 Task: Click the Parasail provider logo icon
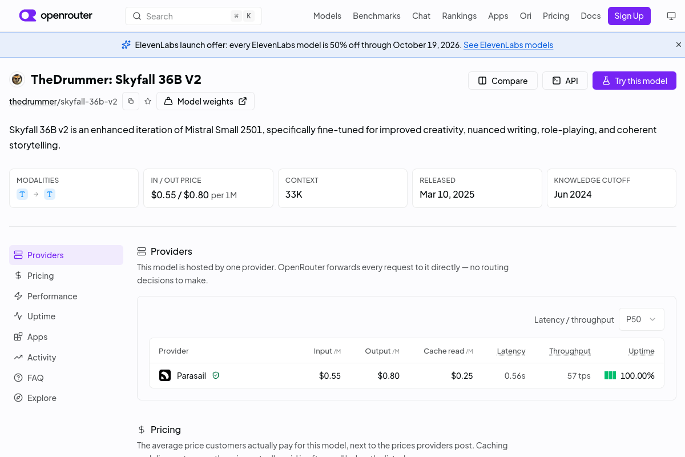point(165,375)
